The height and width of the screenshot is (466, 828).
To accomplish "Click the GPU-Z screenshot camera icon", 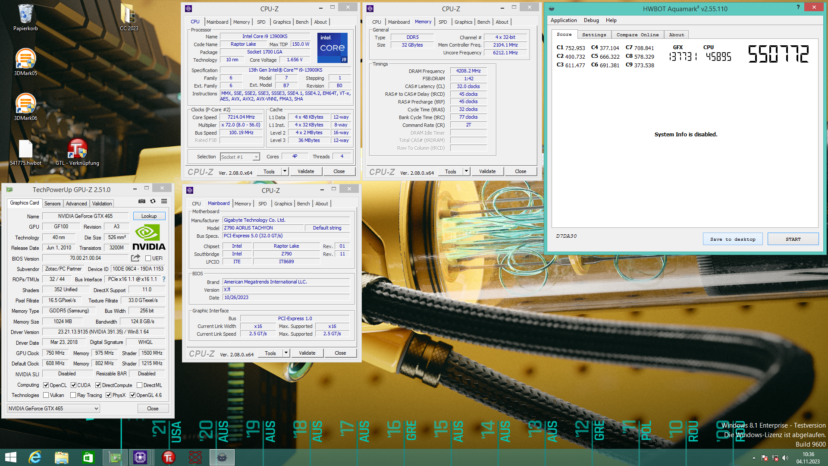I will 141,201.
